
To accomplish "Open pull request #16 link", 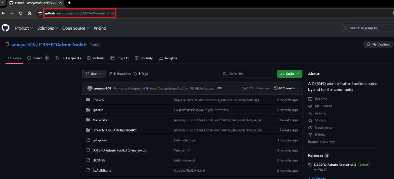I will click(x=146, y=88).
